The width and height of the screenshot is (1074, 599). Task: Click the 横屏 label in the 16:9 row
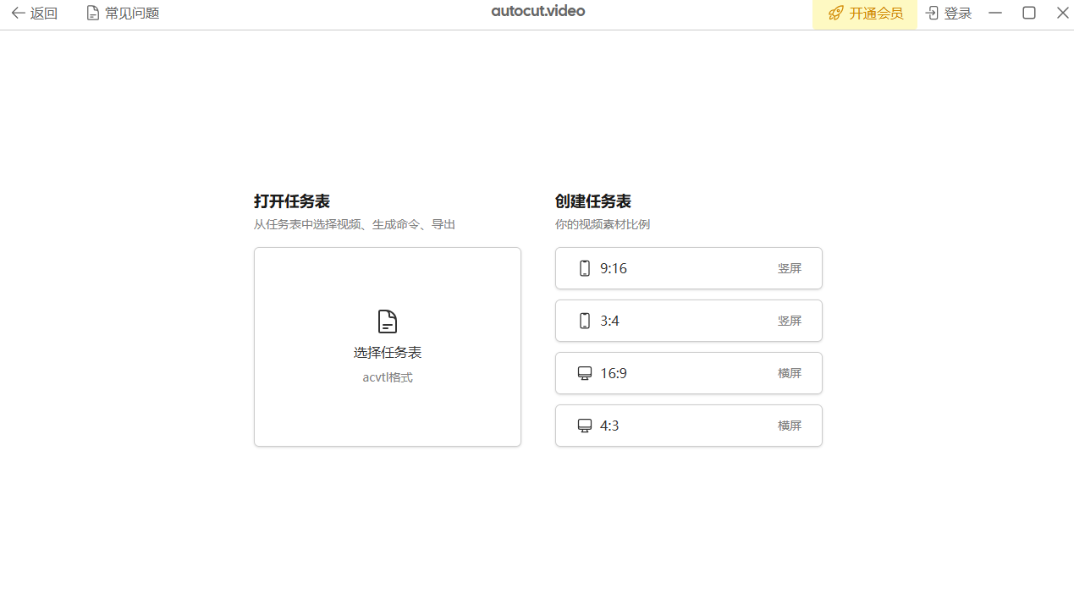tap(789, 373)
